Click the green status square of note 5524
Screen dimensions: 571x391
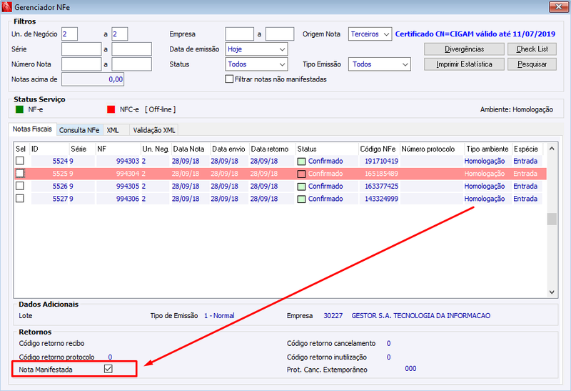pyautogui.click(x=301, y=162)
